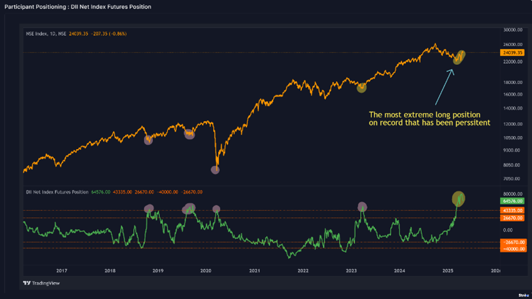The image size is (532, 299).
Task: Click the 30000.00 tick on price axis
Action: tap(513, 29)
